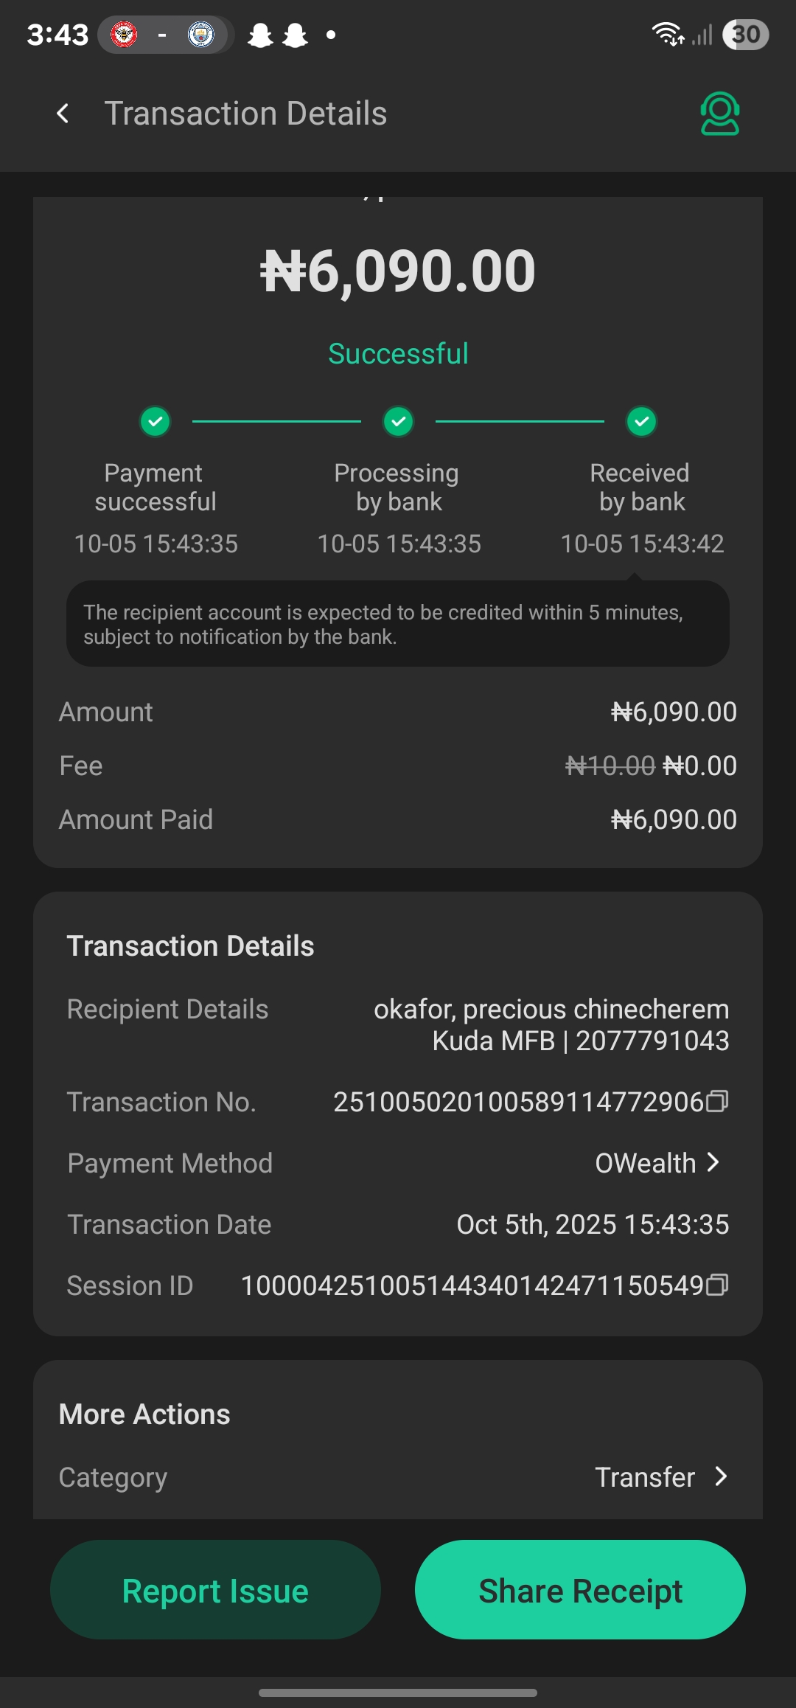This screenshot has height=1708, width=796.
Task: Copy the Transaction No. with copy icon
Action: (717, 1102)
